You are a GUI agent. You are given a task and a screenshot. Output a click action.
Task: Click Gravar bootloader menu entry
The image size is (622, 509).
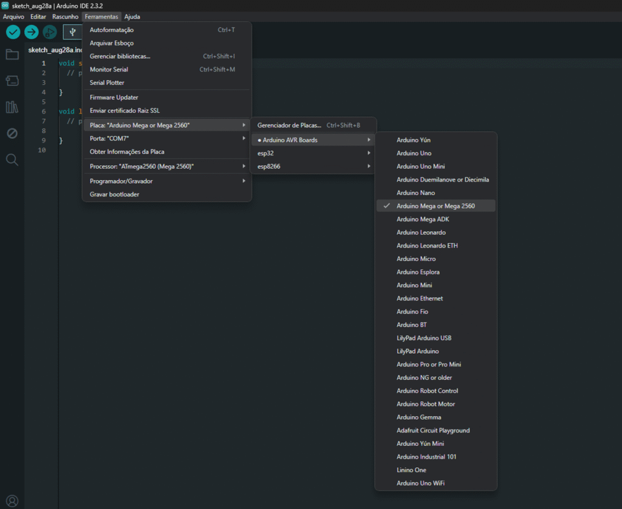click(166, 194)
